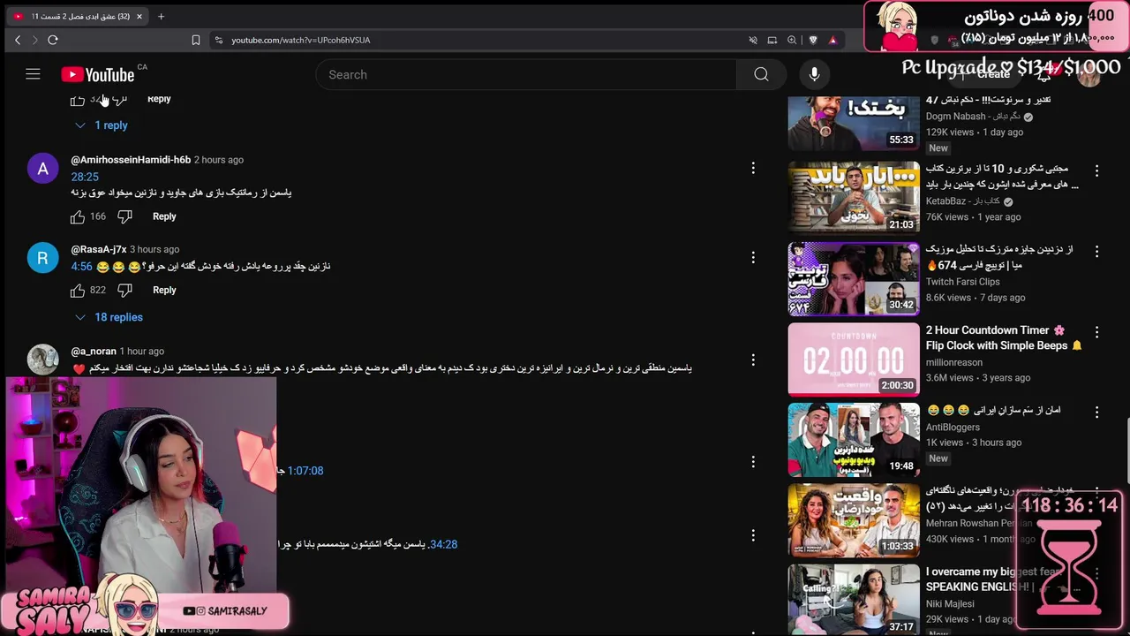The height and width of the screenshot is (636, 1130).
Task: Open the purple A avatar of AmirhosseinHamidi
Action: (42, 169)
